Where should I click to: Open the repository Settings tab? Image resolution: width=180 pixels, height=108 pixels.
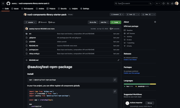tap(85, 9)
